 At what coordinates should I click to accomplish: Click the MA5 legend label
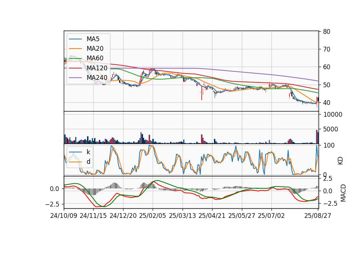[x=93, y=39]
